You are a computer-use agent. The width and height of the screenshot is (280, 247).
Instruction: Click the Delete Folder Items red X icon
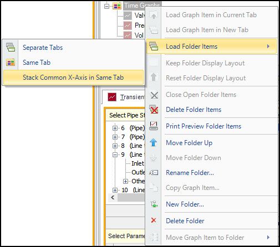click(x=154, y=110)
